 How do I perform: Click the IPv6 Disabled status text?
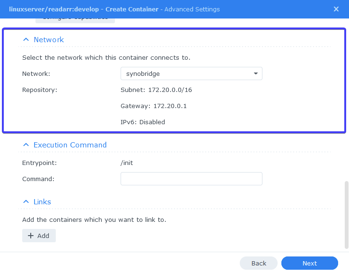tap(143, 122)
